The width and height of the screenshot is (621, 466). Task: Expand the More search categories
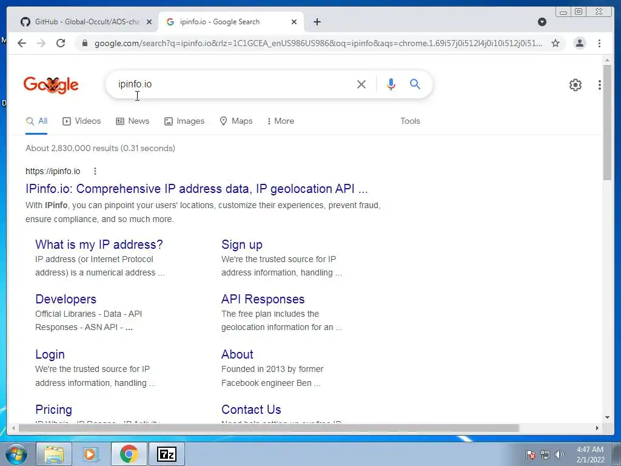point(280,121)
